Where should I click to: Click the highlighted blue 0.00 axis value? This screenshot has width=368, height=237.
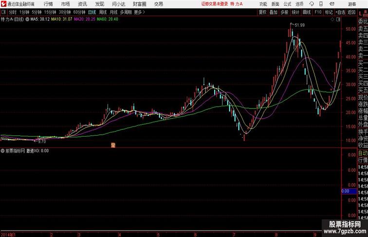[x=349, y=191]
